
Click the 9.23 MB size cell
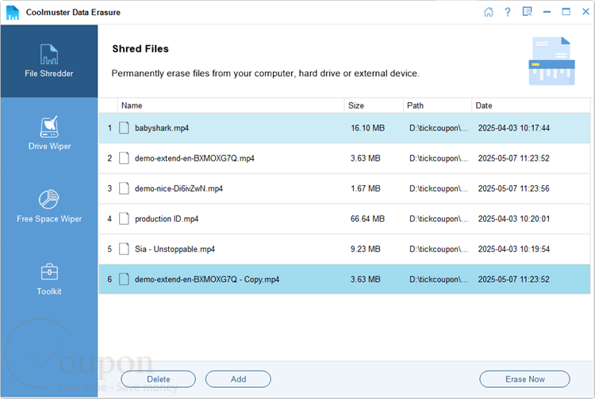point(366,249)
